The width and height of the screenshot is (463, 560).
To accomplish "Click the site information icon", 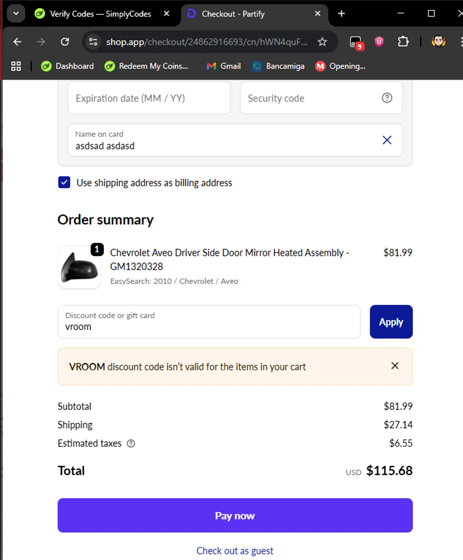I will tap(93, 42).
